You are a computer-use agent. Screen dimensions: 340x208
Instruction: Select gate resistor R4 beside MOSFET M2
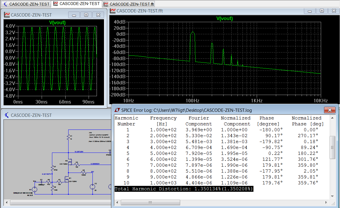77,165
